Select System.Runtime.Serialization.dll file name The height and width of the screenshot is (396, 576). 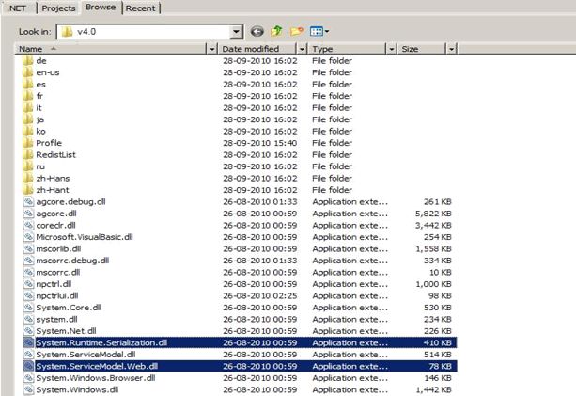101,343
